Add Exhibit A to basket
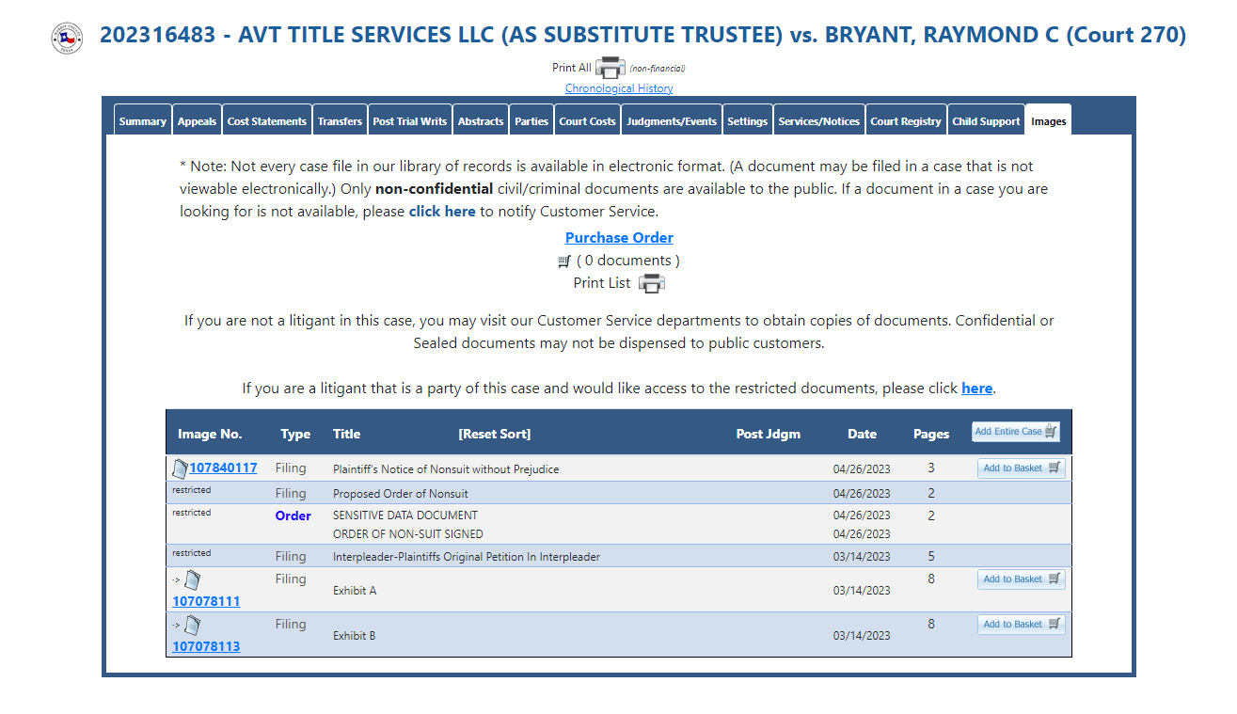The image size is (1237, 714). coord(1022,579)
